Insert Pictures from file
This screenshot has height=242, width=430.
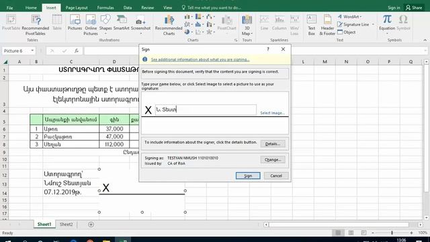coord(75,22)
